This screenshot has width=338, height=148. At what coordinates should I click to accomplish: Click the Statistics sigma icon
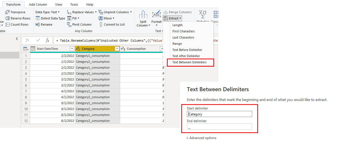coord(203,15)
